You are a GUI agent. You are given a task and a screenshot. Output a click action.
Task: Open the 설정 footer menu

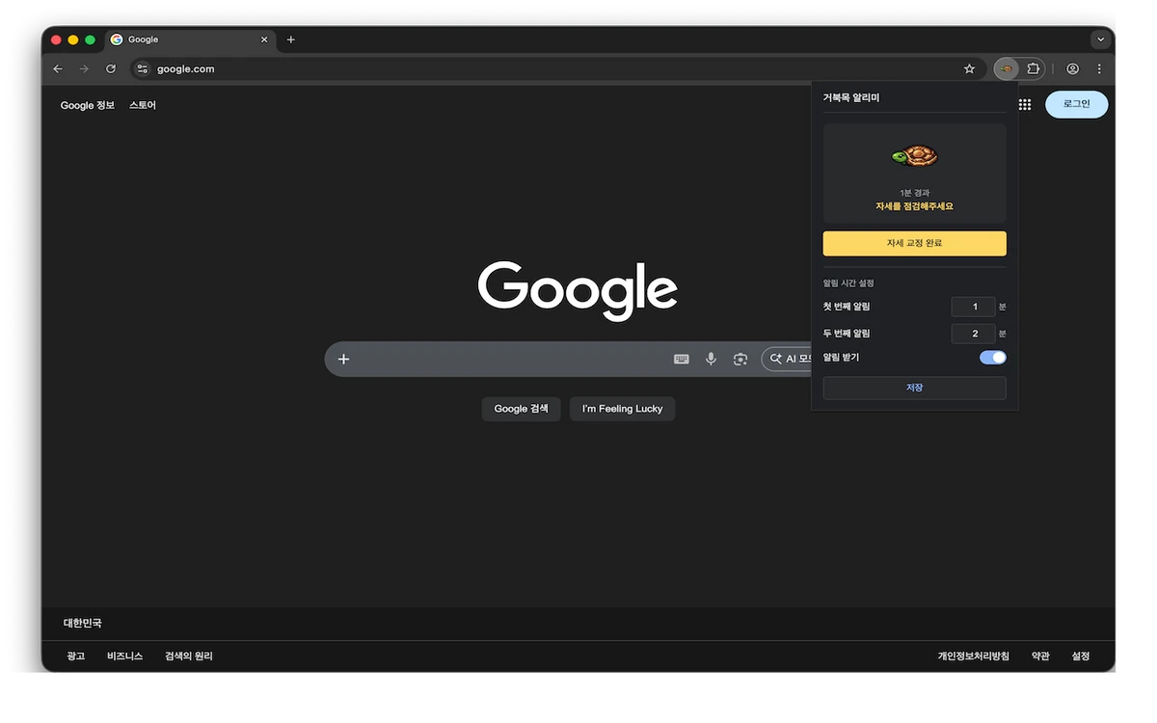(x=1081, y=656)
